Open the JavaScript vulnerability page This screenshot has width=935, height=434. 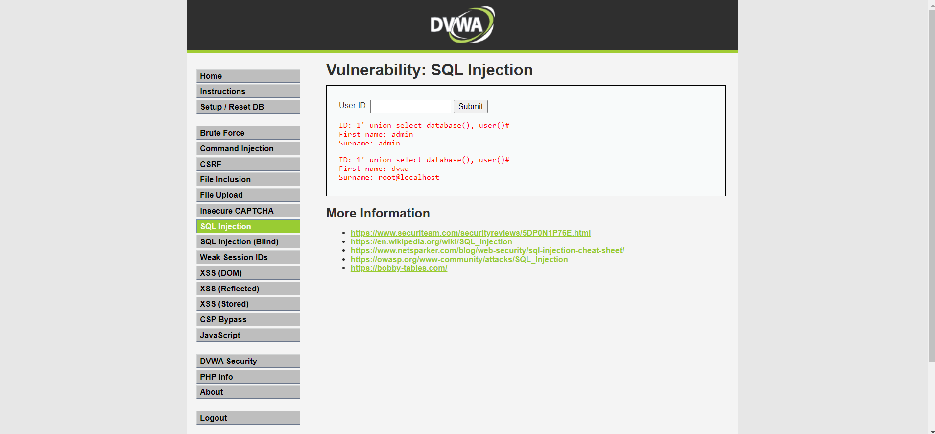(248, 335)
